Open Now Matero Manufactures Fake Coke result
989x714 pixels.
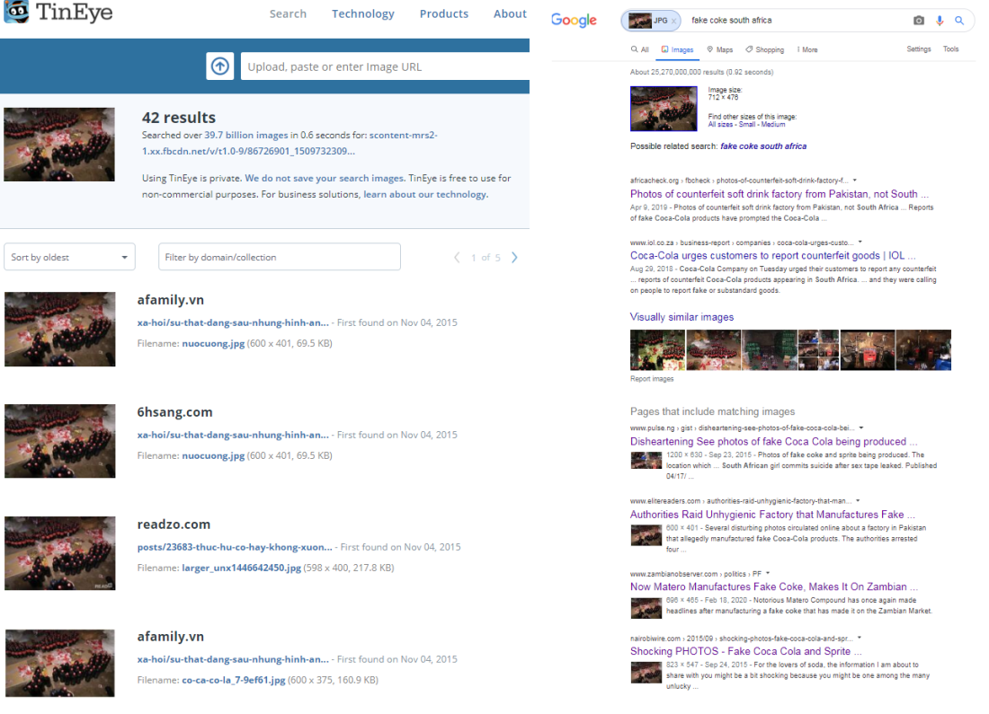click(774, 586)
